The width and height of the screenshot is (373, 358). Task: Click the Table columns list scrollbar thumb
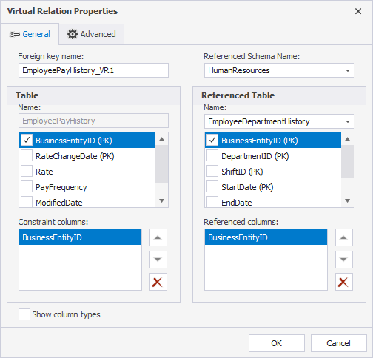click(162, 164)
